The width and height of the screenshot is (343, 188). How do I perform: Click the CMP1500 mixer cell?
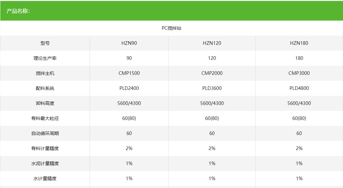click(129, 73)
